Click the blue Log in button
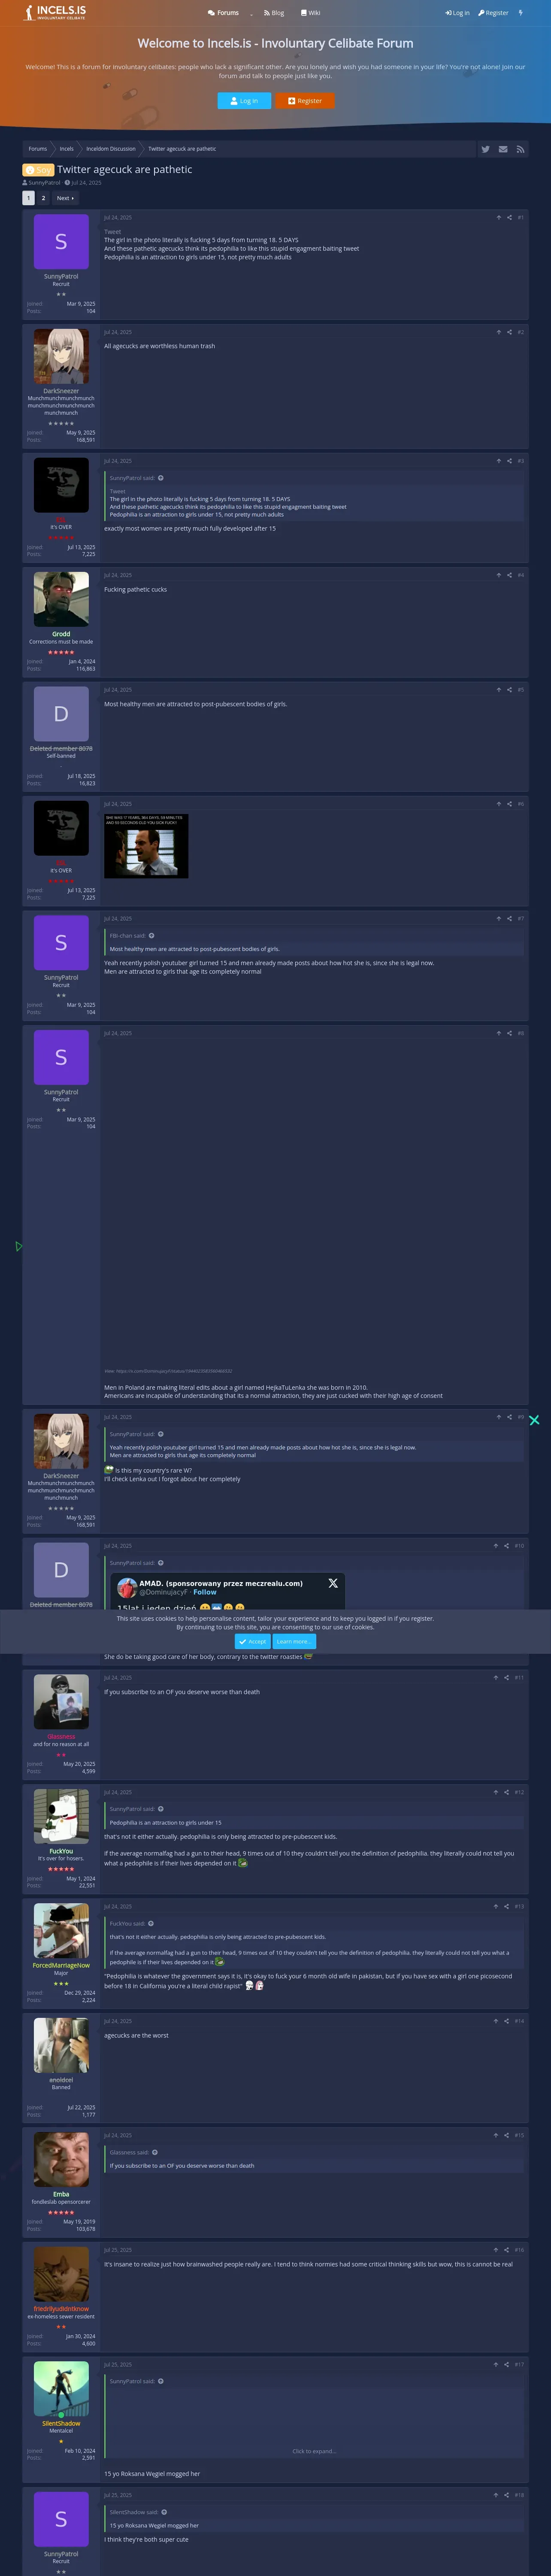Image resolution: width=551 pixels, height=2576 pixels. coord(244,101)
